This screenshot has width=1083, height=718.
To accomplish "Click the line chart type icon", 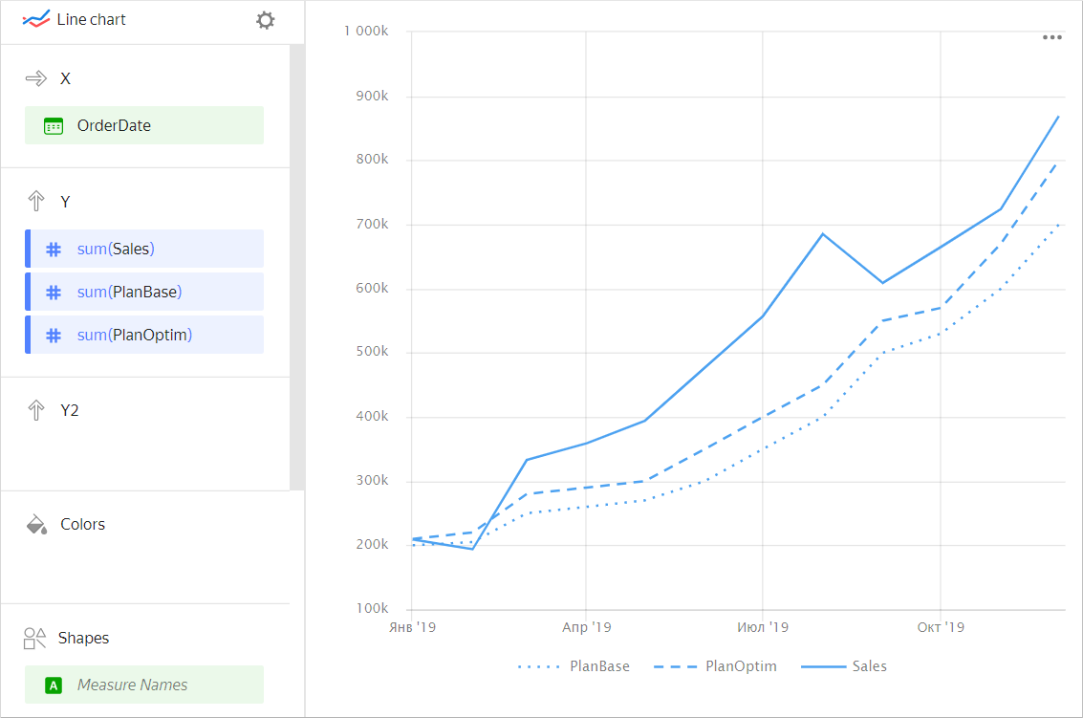I will (x=36, y=20).
